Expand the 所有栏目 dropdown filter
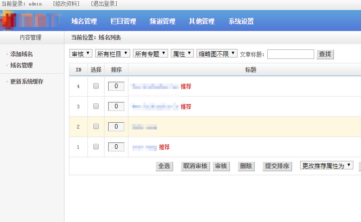Screen dimensions: 361x222 click(113, 54)
